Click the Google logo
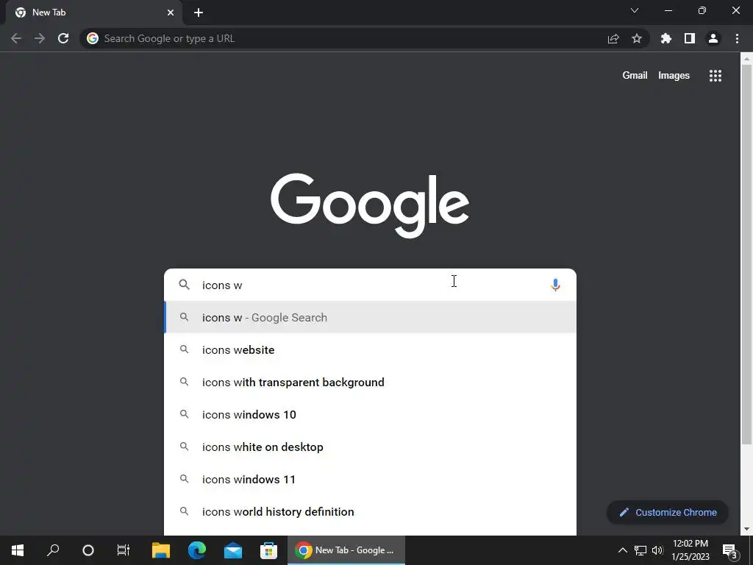 (370, 206)
